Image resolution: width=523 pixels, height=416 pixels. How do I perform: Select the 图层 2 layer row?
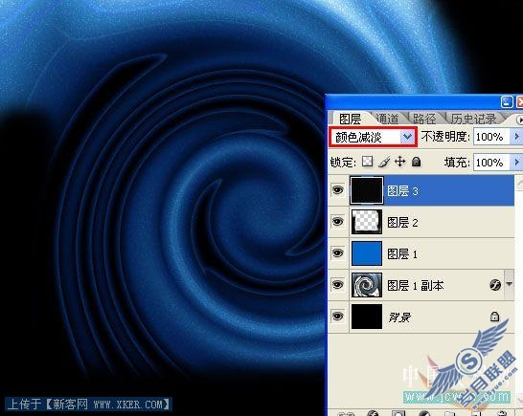click(x=421, y=222)
